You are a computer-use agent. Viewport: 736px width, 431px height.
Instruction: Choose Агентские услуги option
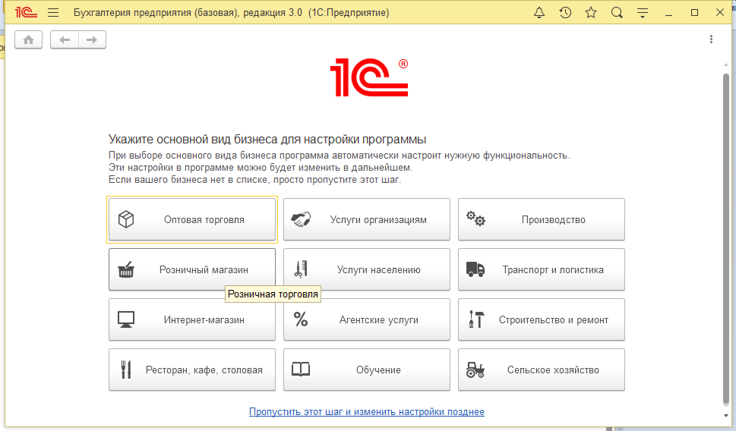click(367, 320)
